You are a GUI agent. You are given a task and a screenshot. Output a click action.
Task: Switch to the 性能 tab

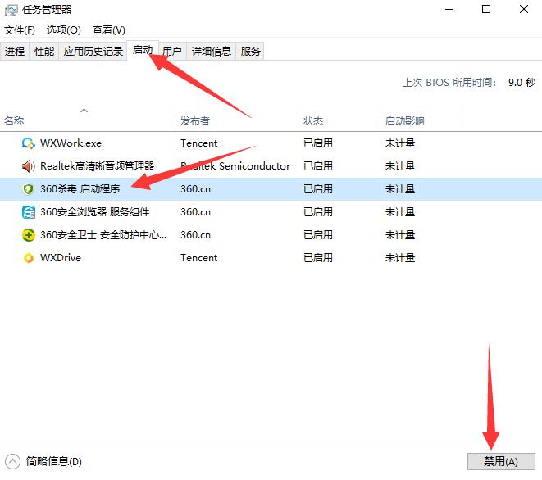click(x=44, y=52)
